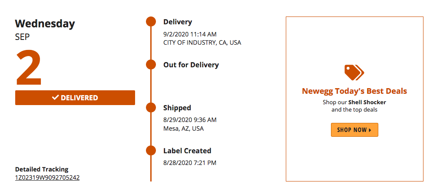
Task: Open tracking number 1Z02319W9092705242 link
Action: click(47, 178)
